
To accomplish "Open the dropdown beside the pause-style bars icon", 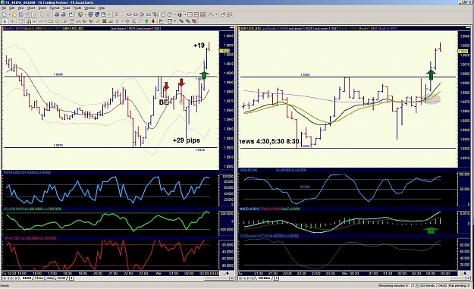I will click(122, 21).
